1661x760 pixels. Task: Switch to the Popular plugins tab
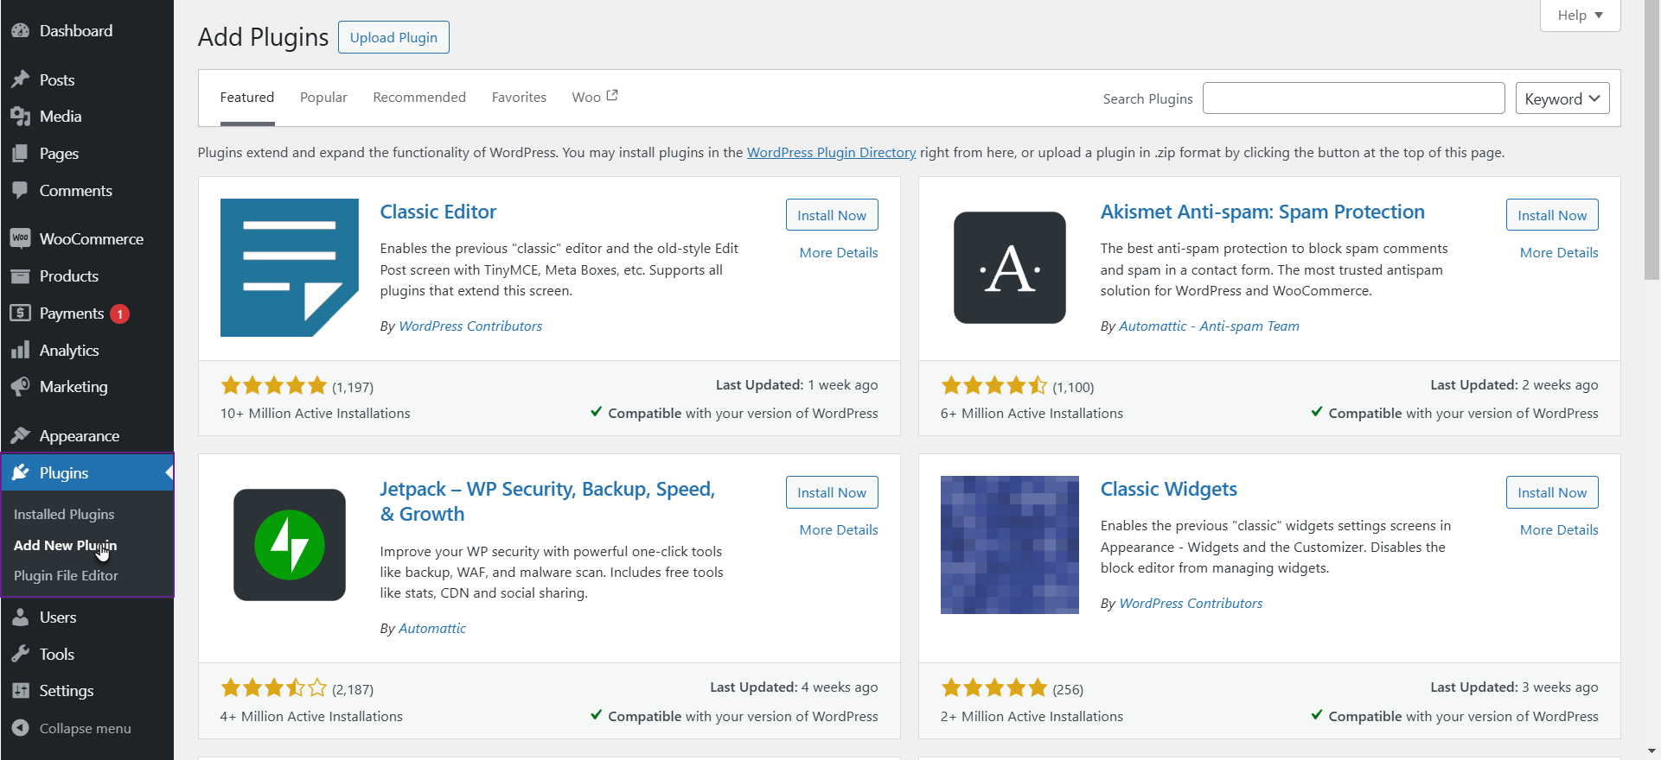(323, 98)
